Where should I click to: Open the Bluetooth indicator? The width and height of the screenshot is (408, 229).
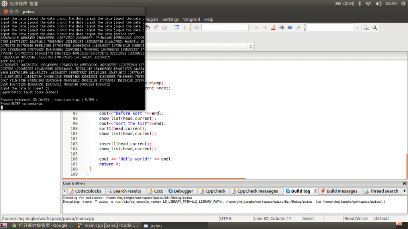(x=360, y=4)
